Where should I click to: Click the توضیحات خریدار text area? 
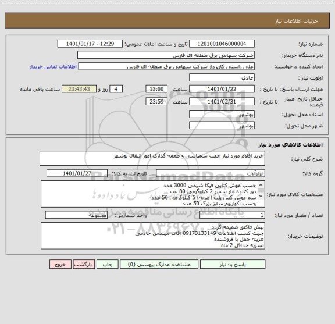coord(153,236)
